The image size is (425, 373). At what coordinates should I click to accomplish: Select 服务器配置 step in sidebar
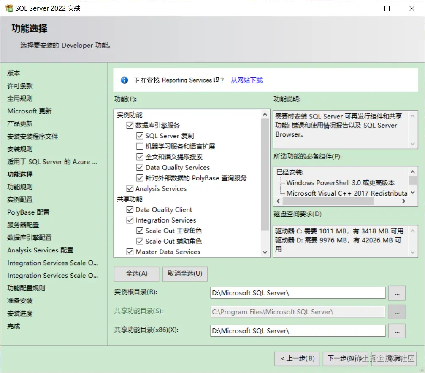(x=23, y=225)
